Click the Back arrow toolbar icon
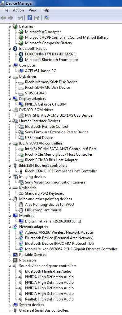Image resolution: width=122 pixels, height=315 pixels. (3, 18)
